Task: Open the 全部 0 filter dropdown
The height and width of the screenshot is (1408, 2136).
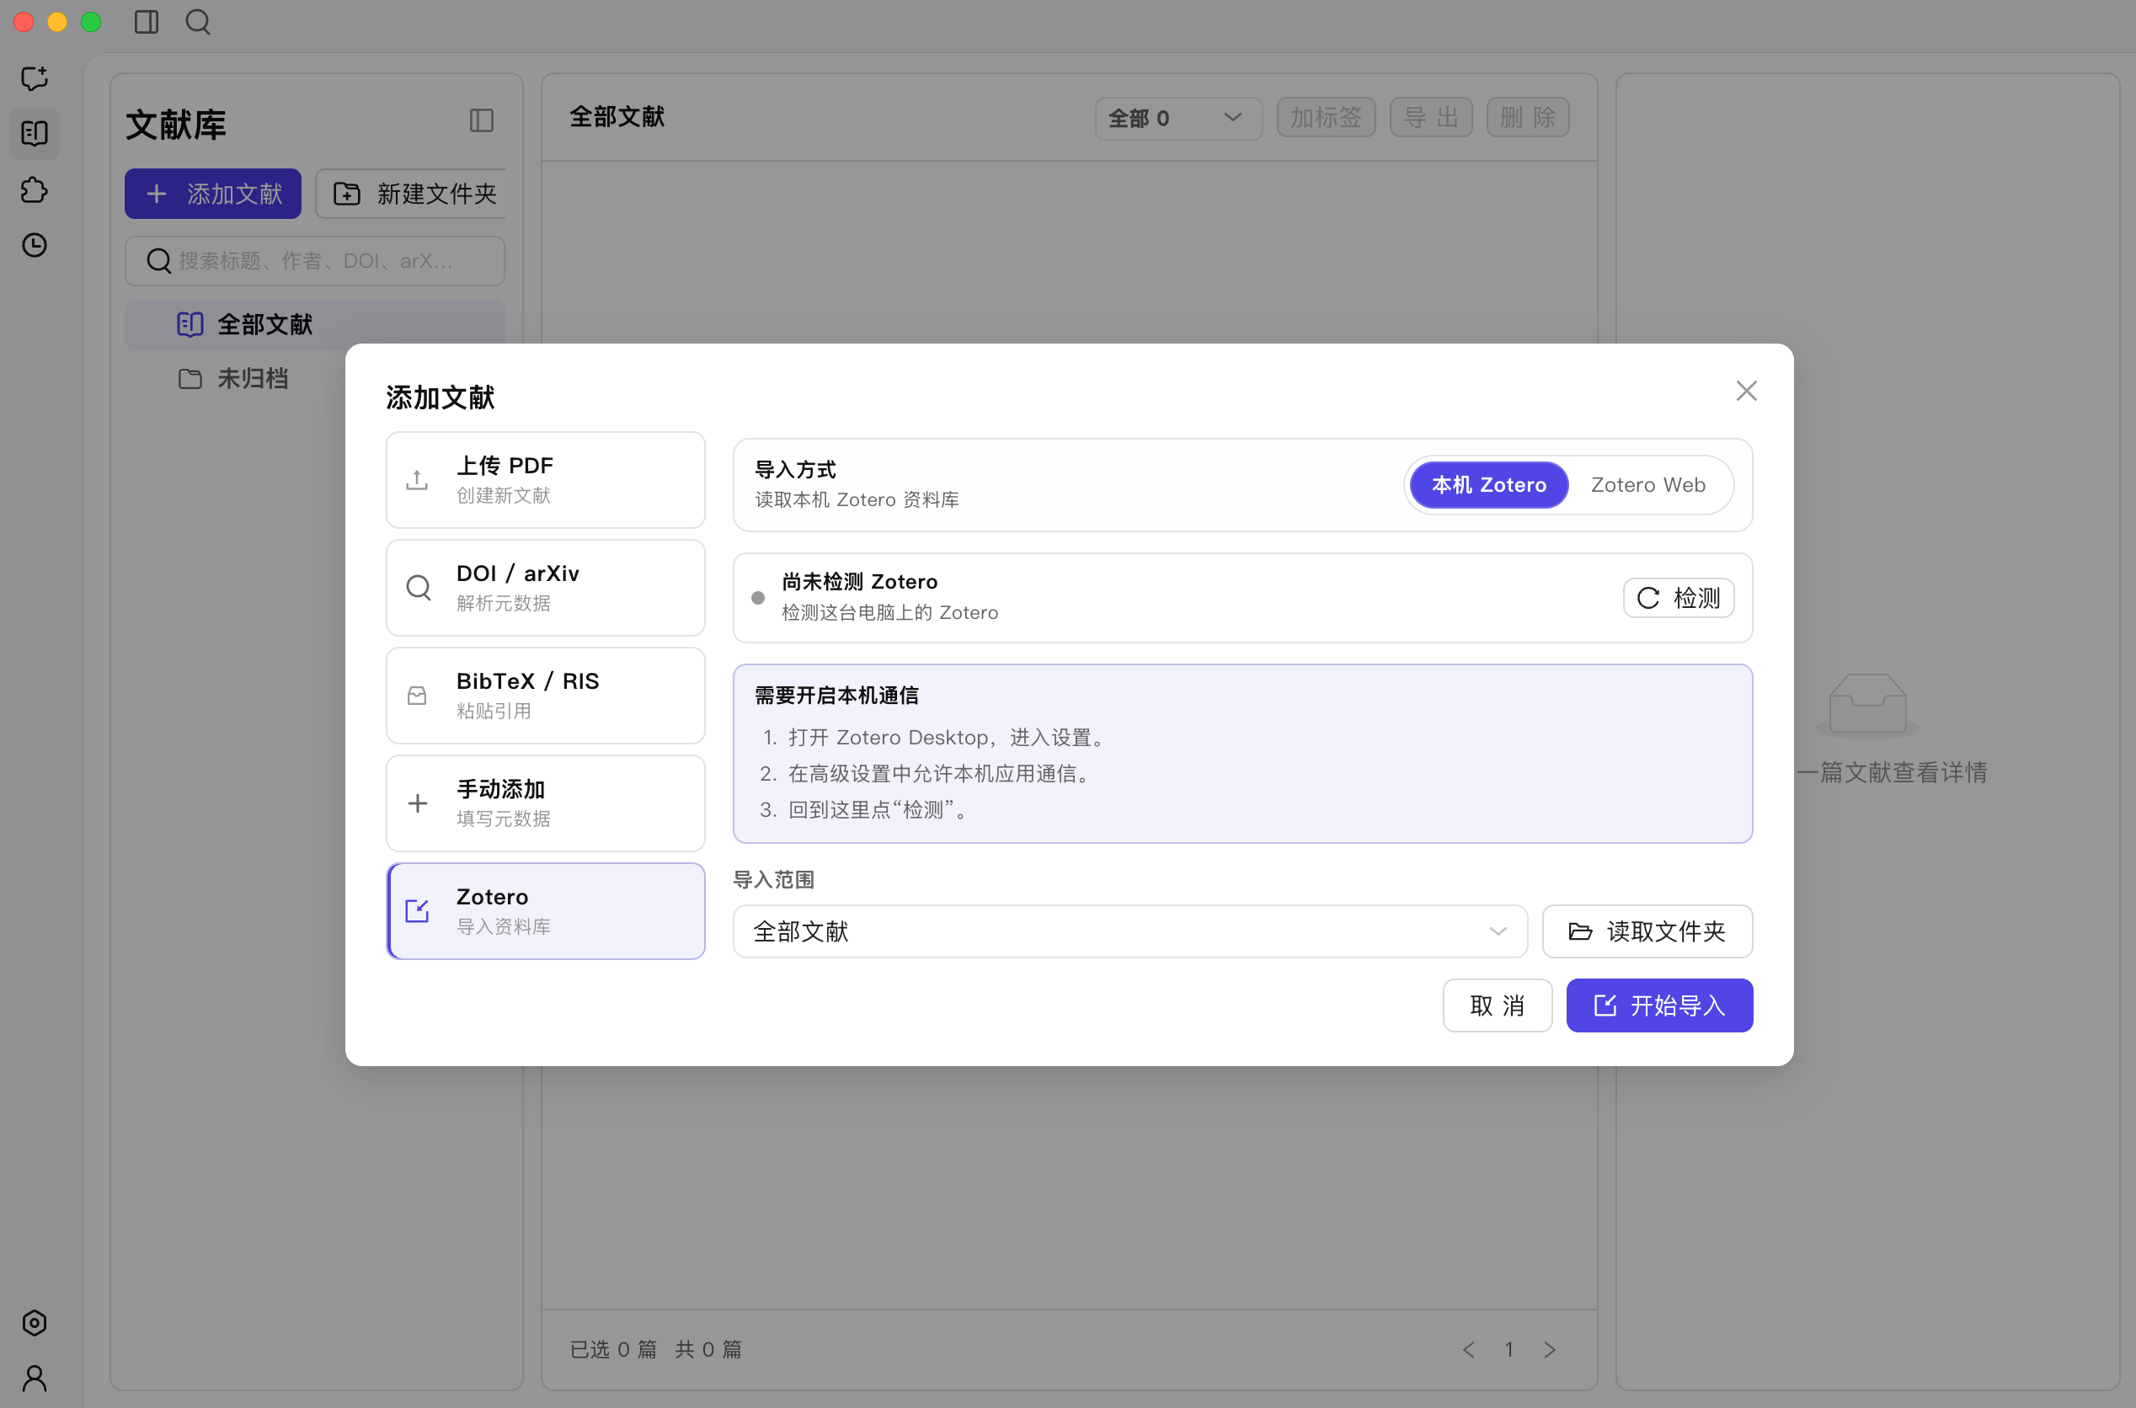Action: (x=1178, y=119)
